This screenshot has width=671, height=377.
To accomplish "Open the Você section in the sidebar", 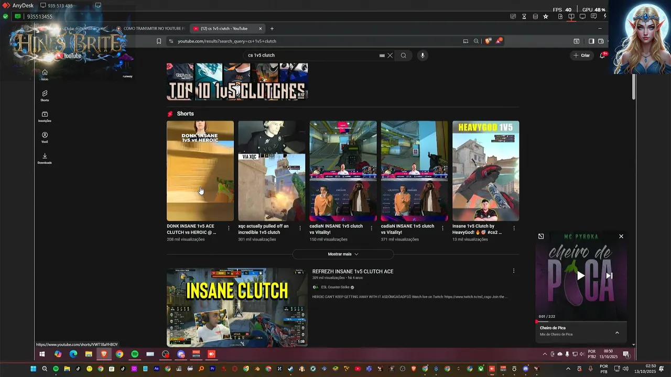I will (45, 137).
